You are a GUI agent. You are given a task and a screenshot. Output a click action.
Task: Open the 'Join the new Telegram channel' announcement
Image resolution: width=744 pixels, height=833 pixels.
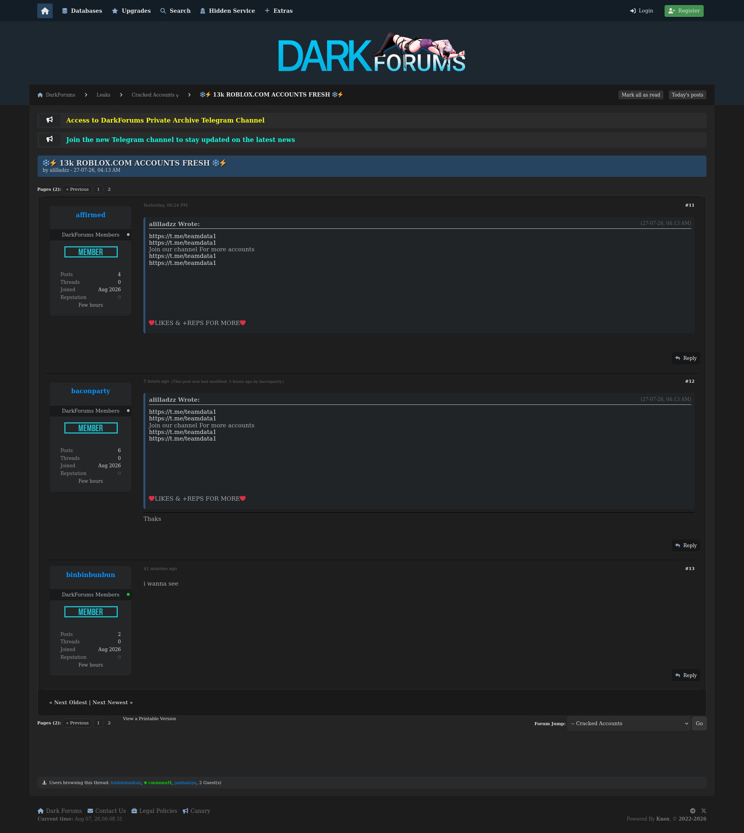pyautogui.click(x=180, y=140)
